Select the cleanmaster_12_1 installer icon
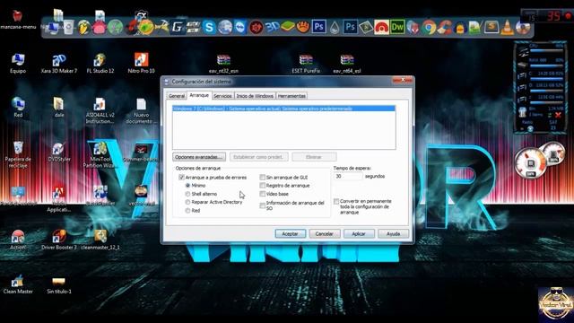574x323 pixels. [100, 240]
